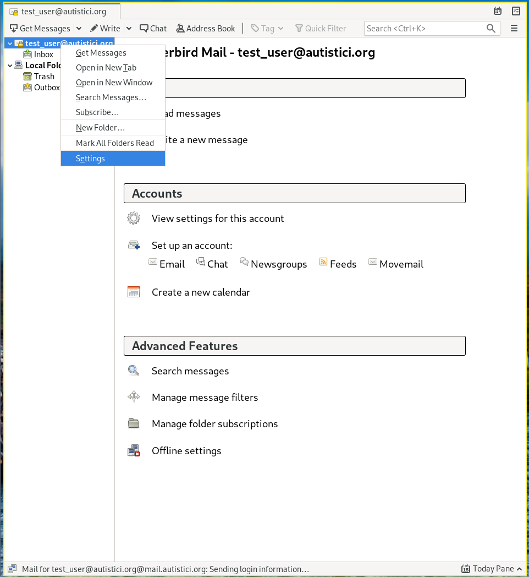The image size is (529, 577).
Task: Click View settings gear icon
Action: tap(134, 218)
